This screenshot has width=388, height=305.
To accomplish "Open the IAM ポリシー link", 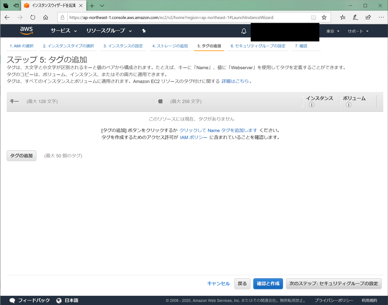I will point(194,137).
